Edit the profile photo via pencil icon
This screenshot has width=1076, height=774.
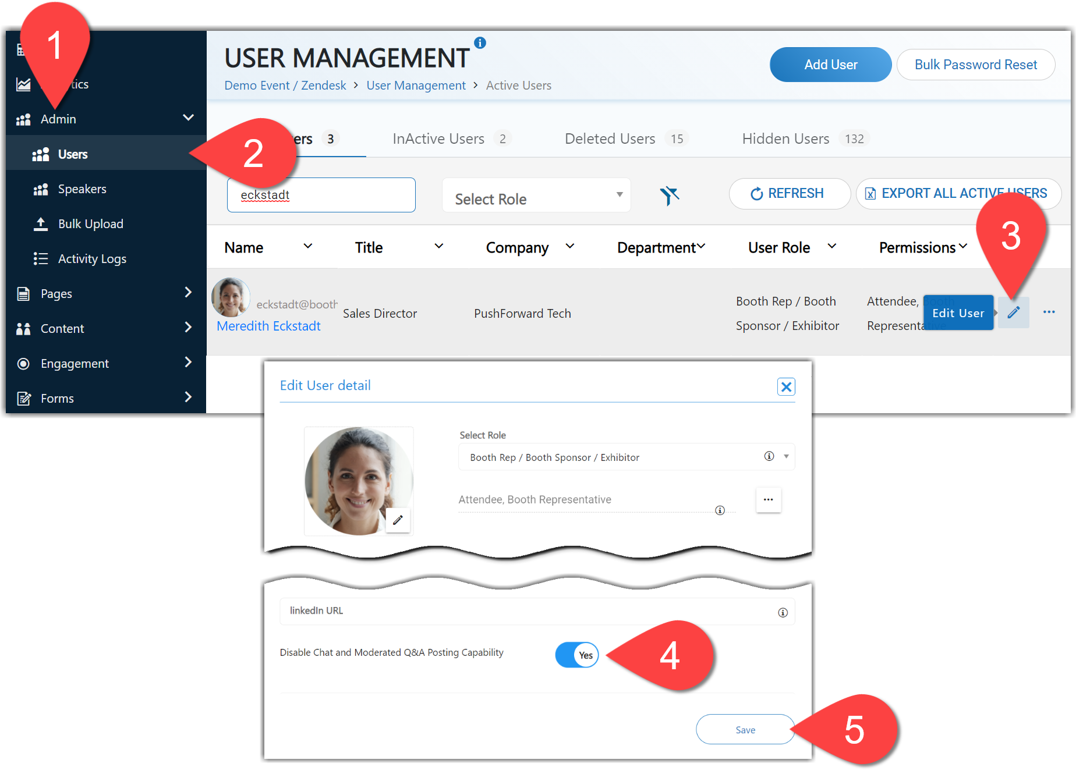(x=398, y=520)
